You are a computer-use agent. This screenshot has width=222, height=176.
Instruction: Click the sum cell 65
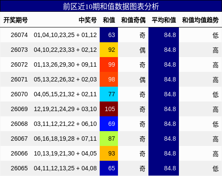[109, 168]
